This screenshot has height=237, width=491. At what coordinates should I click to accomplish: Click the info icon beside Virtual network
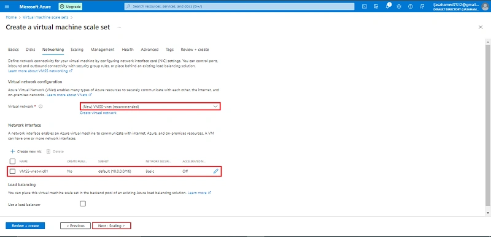point(41,107)
